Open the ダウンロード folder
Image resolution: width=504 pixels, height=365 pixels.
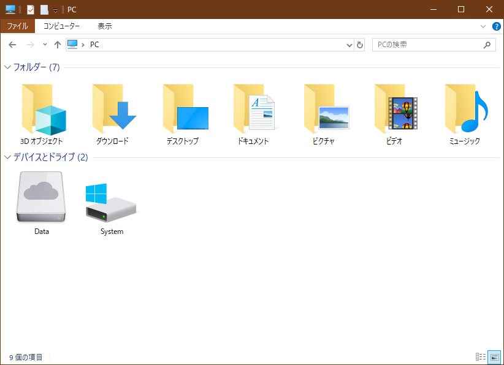112,110
